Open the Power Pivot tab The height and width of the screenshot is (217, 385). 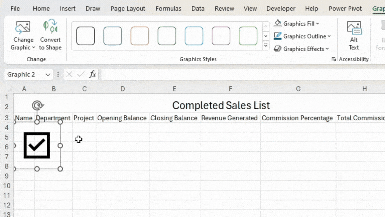(345, 8)
